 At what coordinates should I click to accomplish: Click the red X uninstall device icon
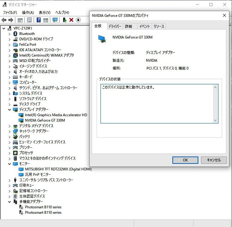(71, 20)
